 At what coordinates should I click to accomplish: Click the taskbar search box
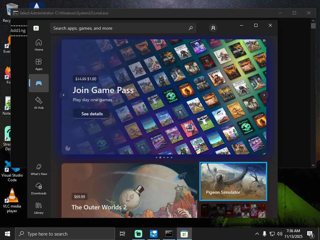click(x=65, y=234)
